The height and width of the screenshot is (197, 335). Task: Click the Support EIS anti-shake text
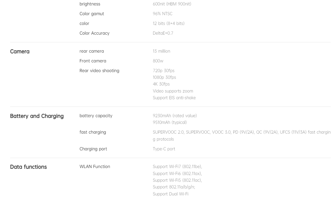[x=174, y=98]
